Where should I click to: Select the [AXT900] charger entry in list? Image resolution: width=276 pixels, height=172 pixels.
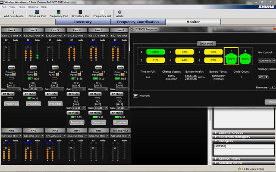pos(244,146)
